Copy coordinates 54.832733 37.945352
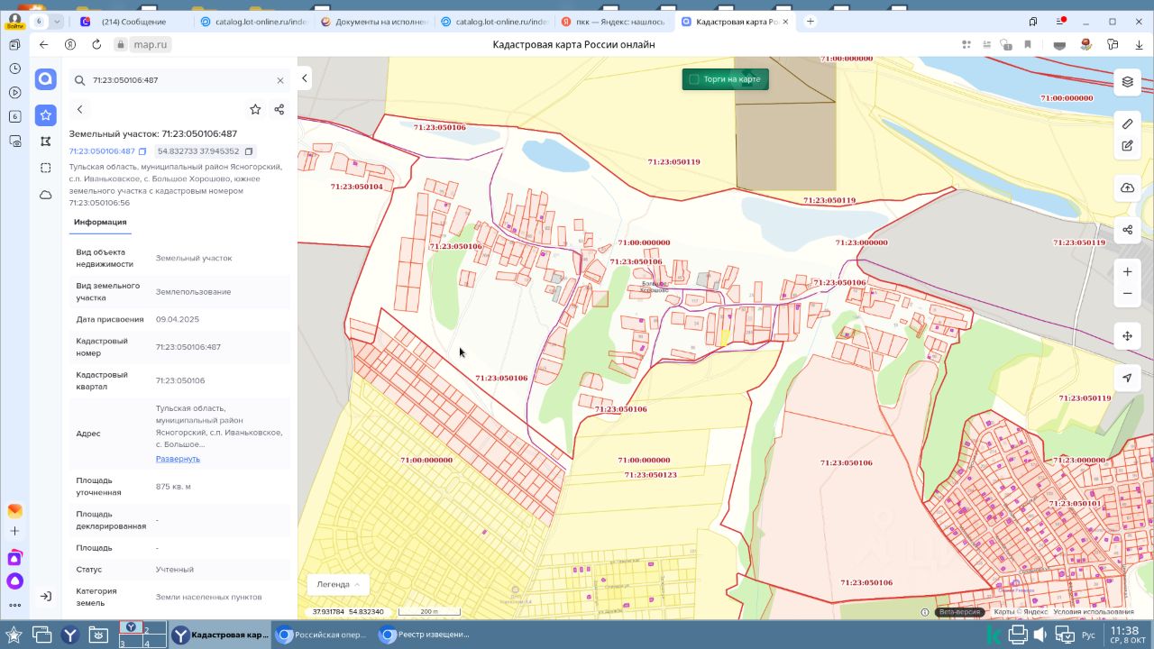 (249, 151)
